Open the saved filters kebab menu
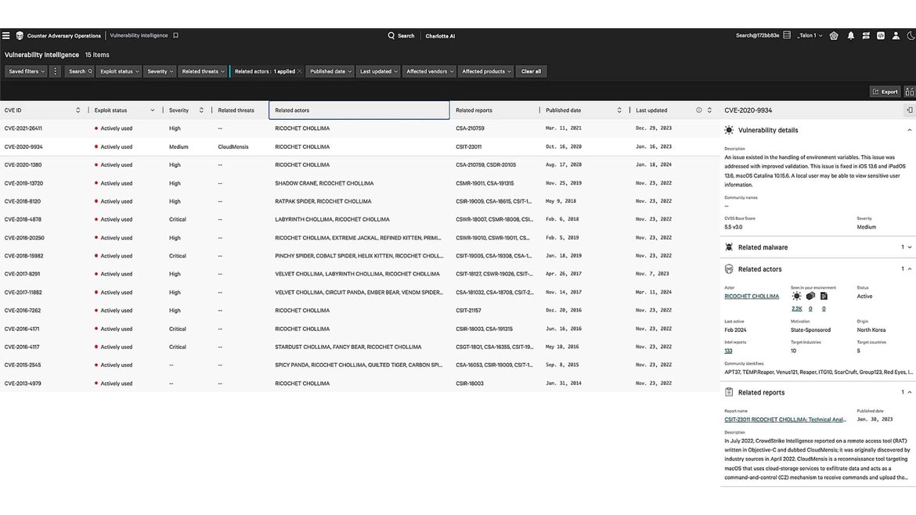This screenshot has height=515, width=916. [x=55, y=71]
